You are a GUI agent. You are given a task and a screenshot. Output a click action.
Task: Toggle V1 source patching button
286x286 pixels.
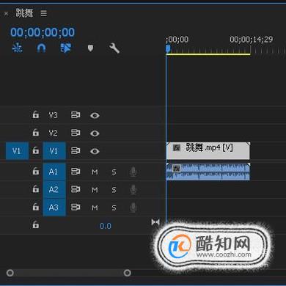[17, 151]
